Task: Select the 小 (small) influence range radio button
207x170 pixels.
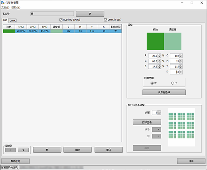Action: [173, 83]
